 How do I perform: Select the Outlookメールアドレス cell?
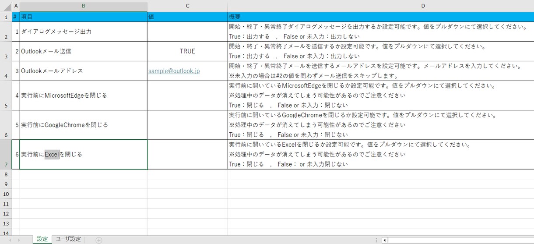[x=84, y=71]
